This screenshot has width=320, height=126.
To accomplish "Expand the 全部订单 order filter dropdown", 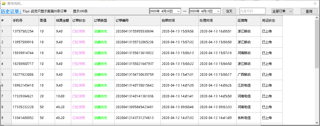I will [x=290, y=11].
